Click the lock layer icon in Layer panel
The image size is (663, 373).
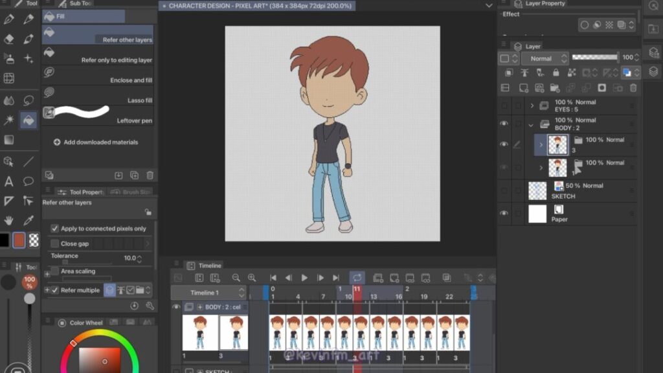coord(555,73)
